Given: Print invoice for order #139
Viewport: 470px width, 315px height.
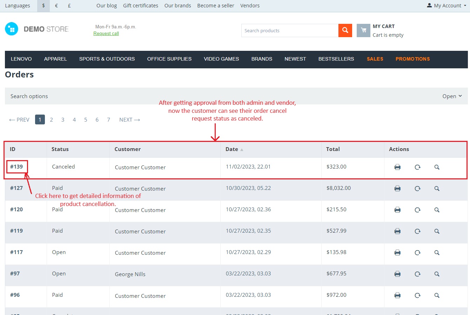Looking at the screenshot, I should coord(397,167).
